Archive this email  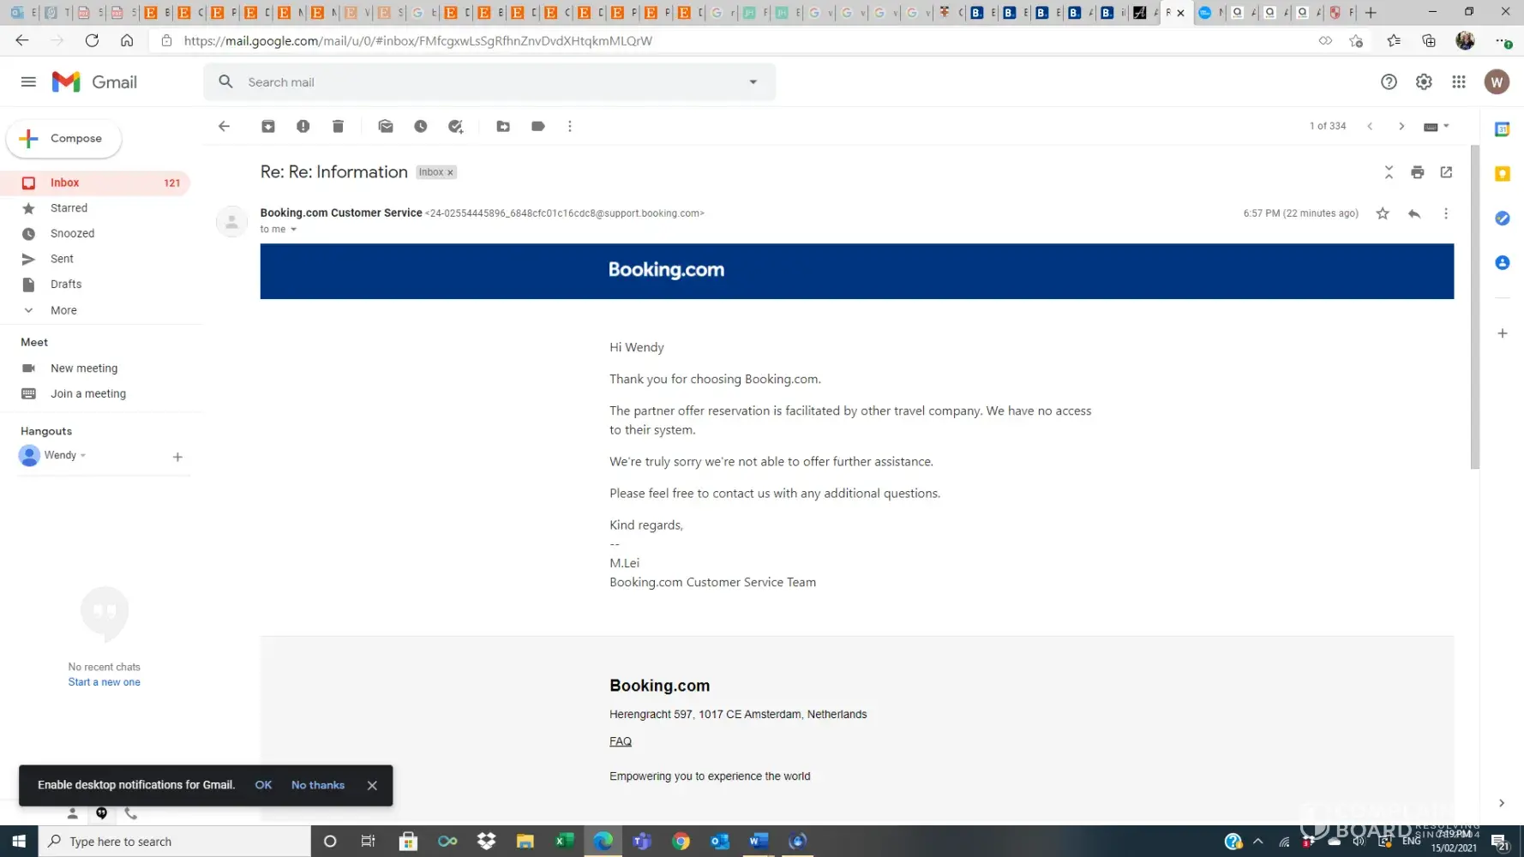click(x=268, y=126)
